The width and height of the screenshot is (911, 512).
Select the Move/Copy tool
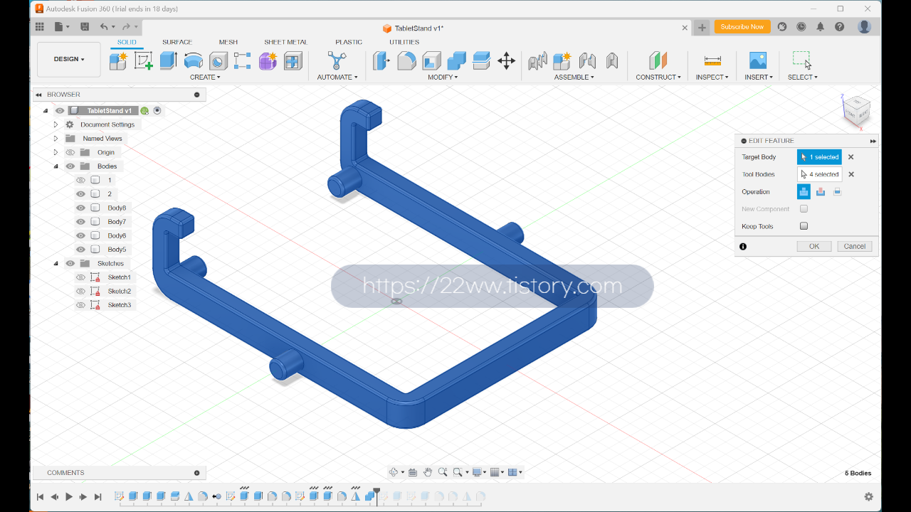[506, 61]
